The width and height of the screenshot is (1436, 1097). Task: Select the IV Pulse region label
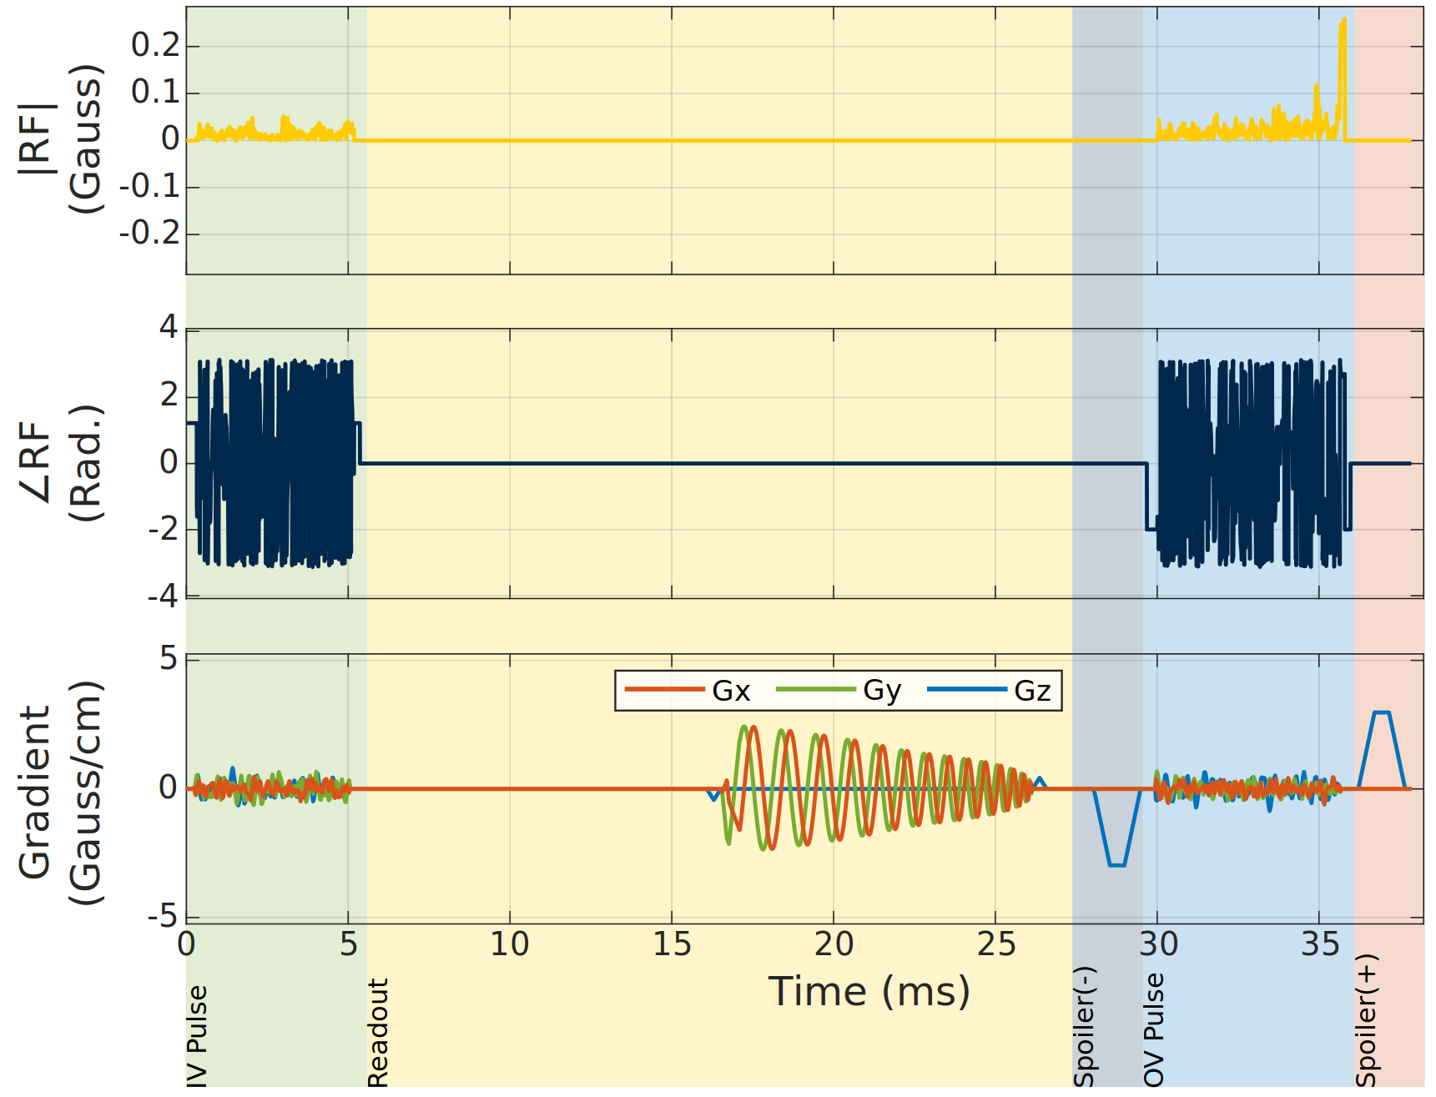[x=197, y=1035]
